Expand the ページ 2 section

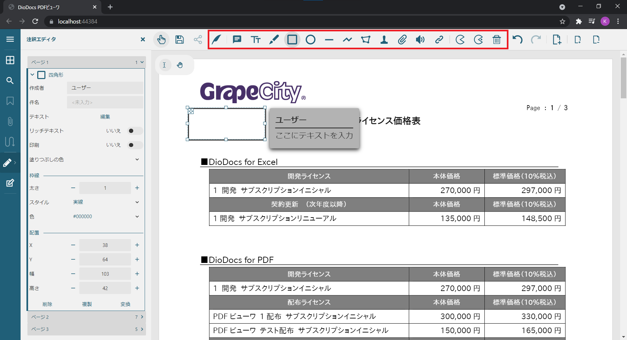click(x=142, y=317)
